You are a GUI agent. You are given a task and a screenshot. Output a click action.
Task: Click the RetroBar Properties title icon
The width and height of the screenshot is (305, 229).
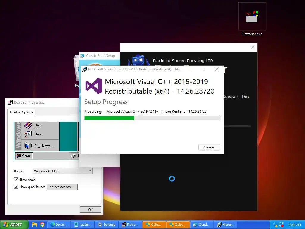[10, 103]
